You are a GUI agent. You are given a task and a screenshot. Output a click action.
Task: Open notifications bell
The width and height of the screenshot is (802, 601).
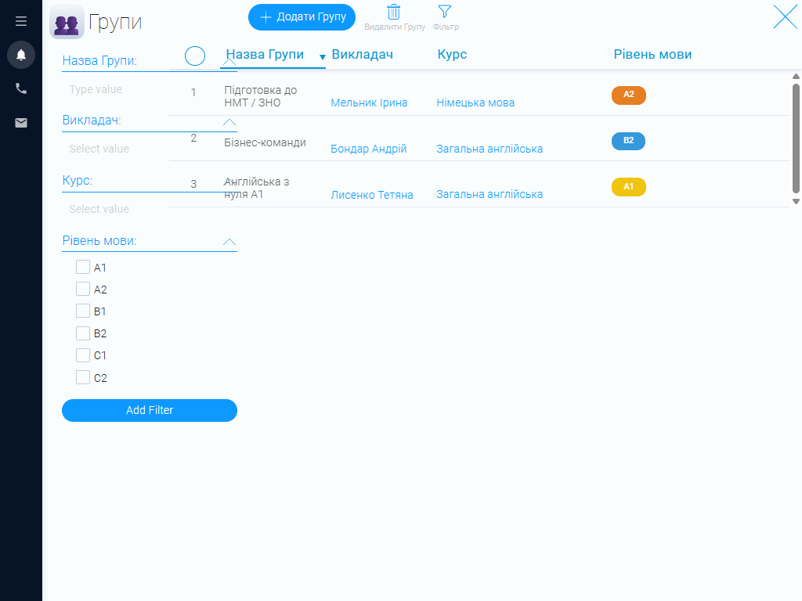pyautogui.click(x=21, y=55)
